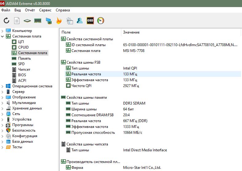
Task: Expand the Сеть tree node
Action: 2,114
